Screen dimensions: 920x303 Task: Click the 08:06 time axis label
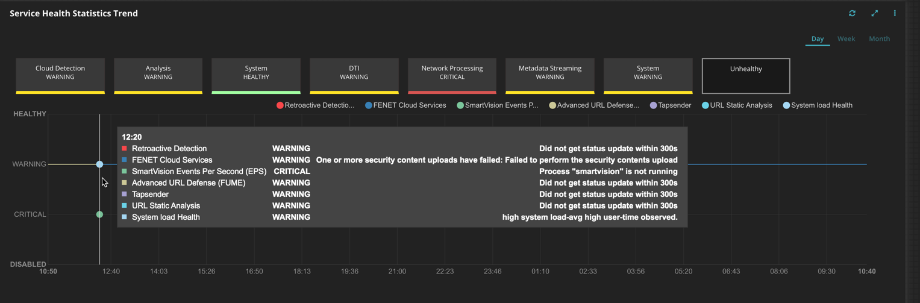tap(779, 272)
